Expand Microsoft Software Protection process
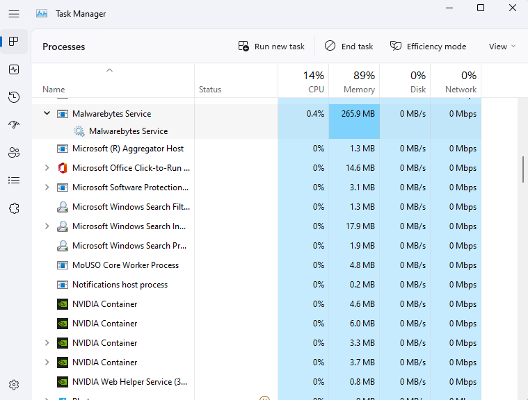528x400 pixels. [x=47, y=187]
